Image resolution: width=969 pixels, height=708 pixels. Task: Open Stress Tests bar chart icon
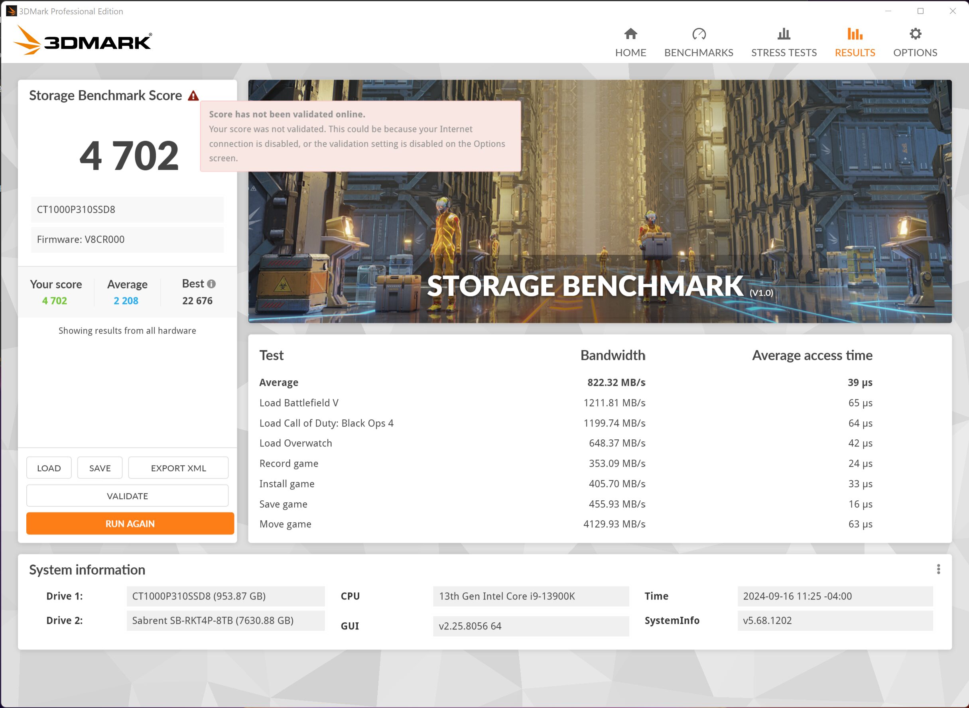(x=784, y=34)
